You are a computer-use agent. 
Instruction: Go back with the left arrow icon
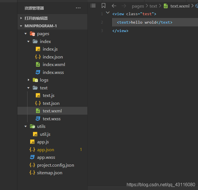tap(114, 6)
